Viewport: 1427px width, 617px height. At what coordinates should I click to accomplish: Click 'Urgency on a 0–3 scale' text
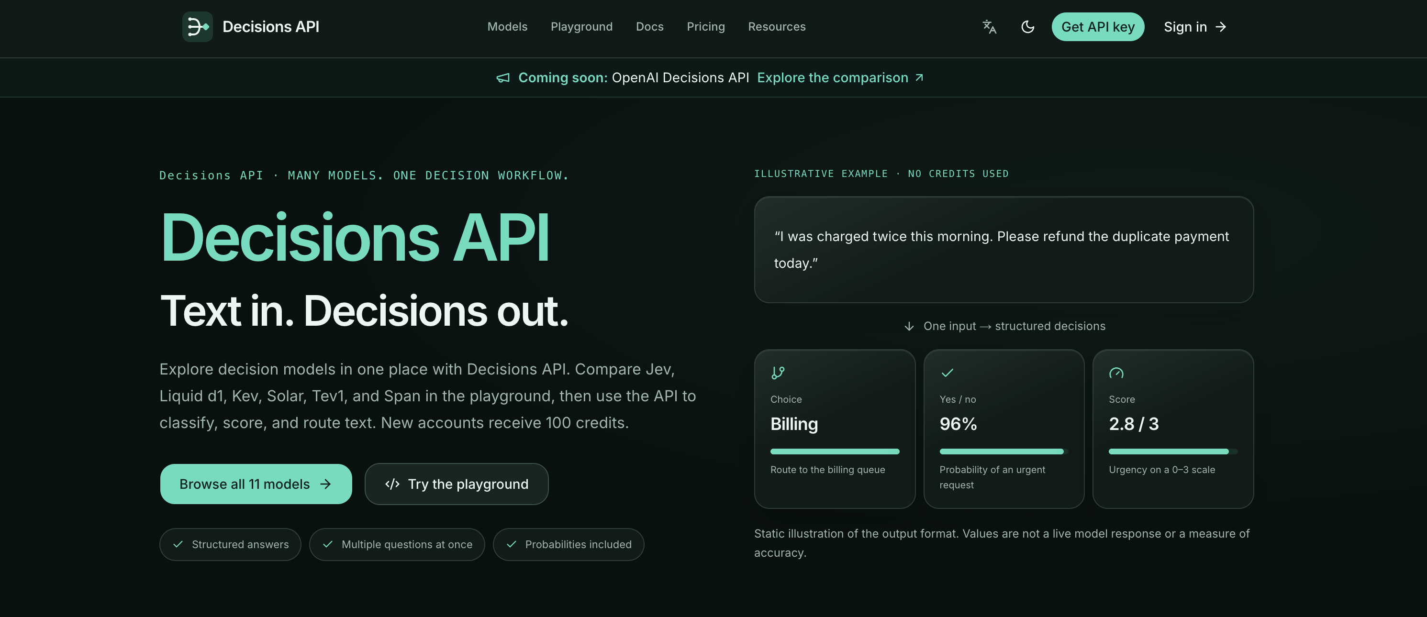pos(1162,470)
